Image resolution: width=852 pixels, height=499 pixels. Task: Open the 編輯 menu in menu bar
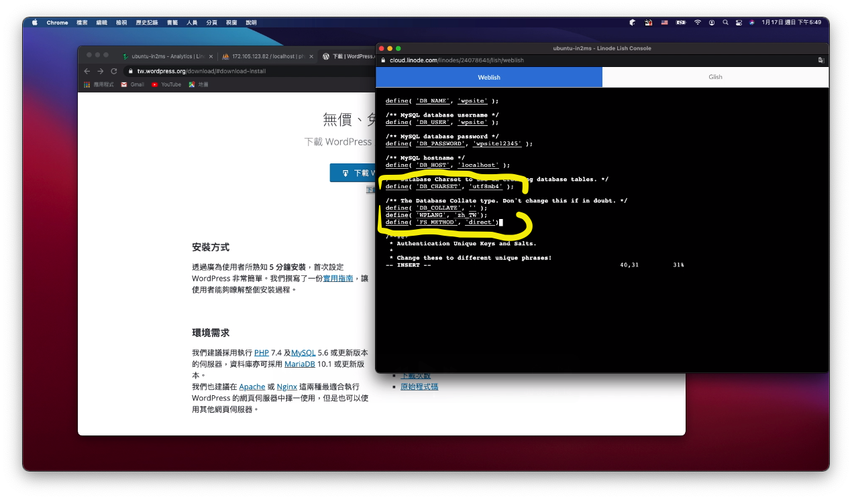point(101,22)
